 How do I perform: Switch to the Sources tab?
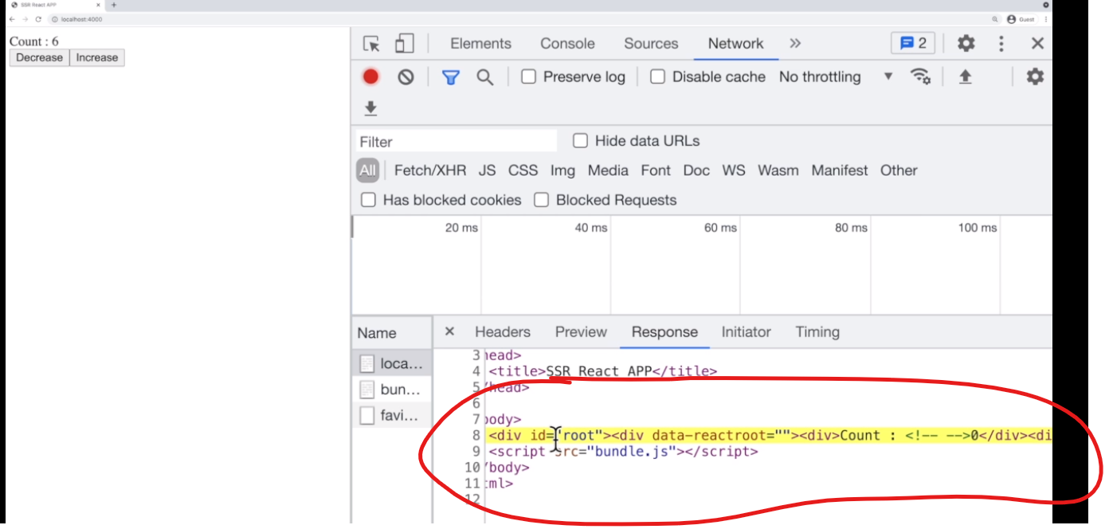tap(651, 44)
